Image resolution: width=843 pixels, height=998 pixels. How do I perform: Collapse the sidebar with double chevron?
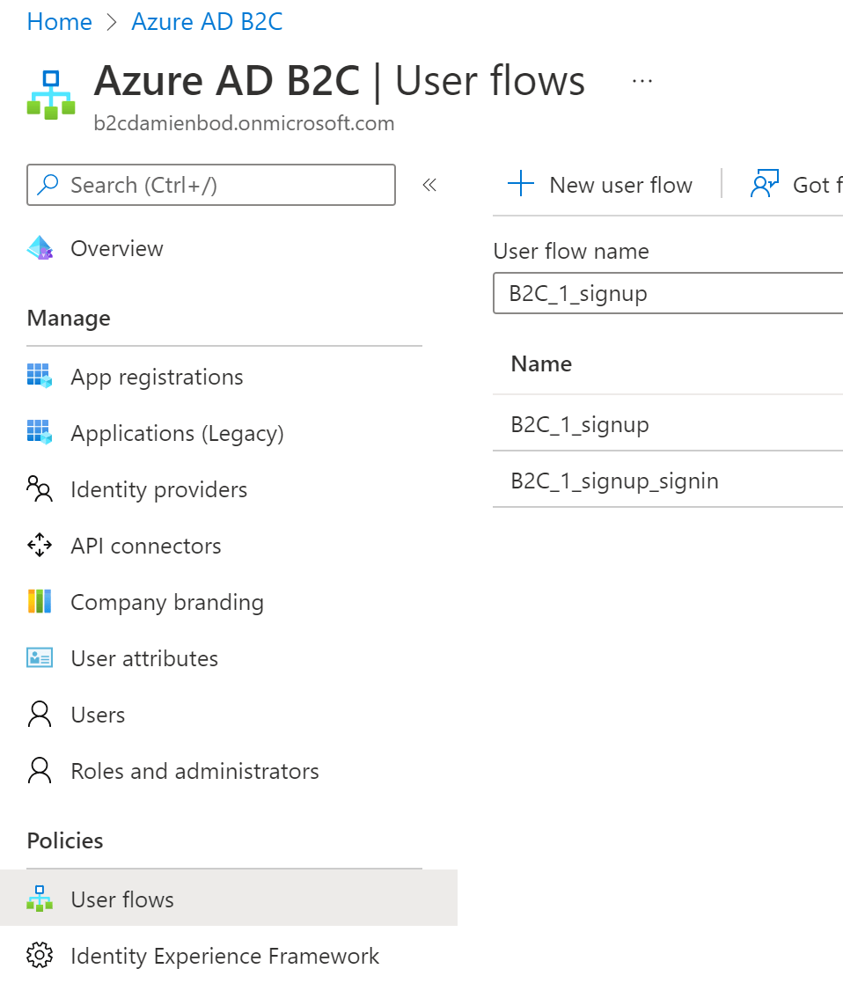tap(429, 185)
